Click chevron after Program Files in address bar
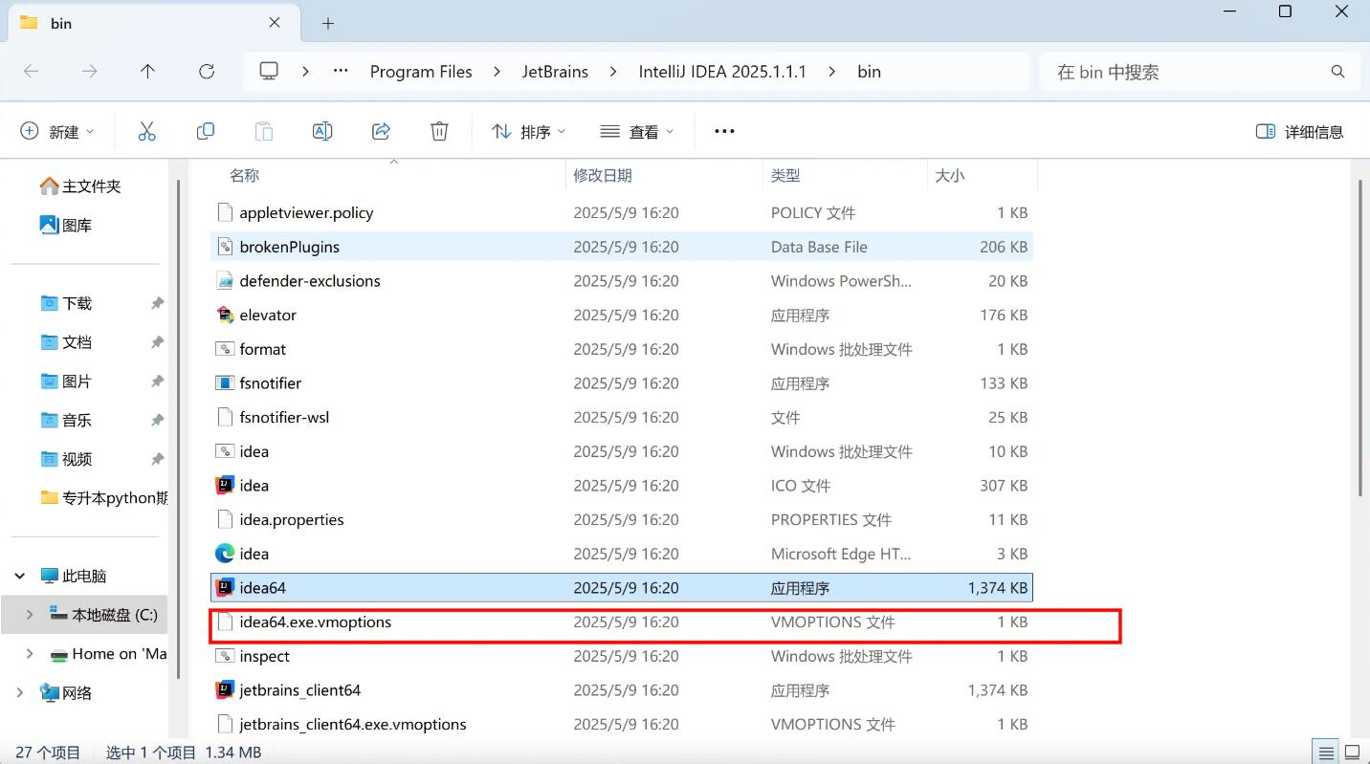Viewport: 1370px width, 764px height. pos(497,72)
